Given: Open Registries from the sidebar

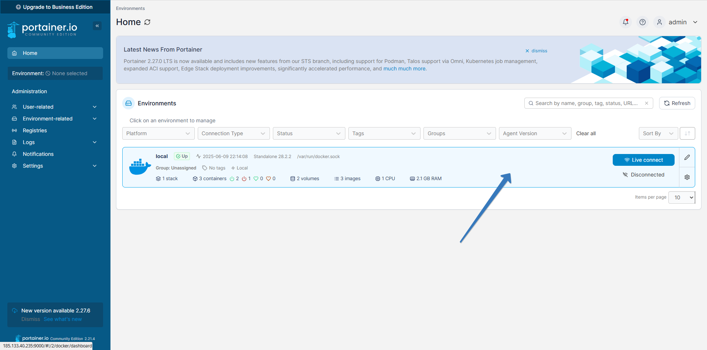Looking at the screenshot, I should [35, 130].
